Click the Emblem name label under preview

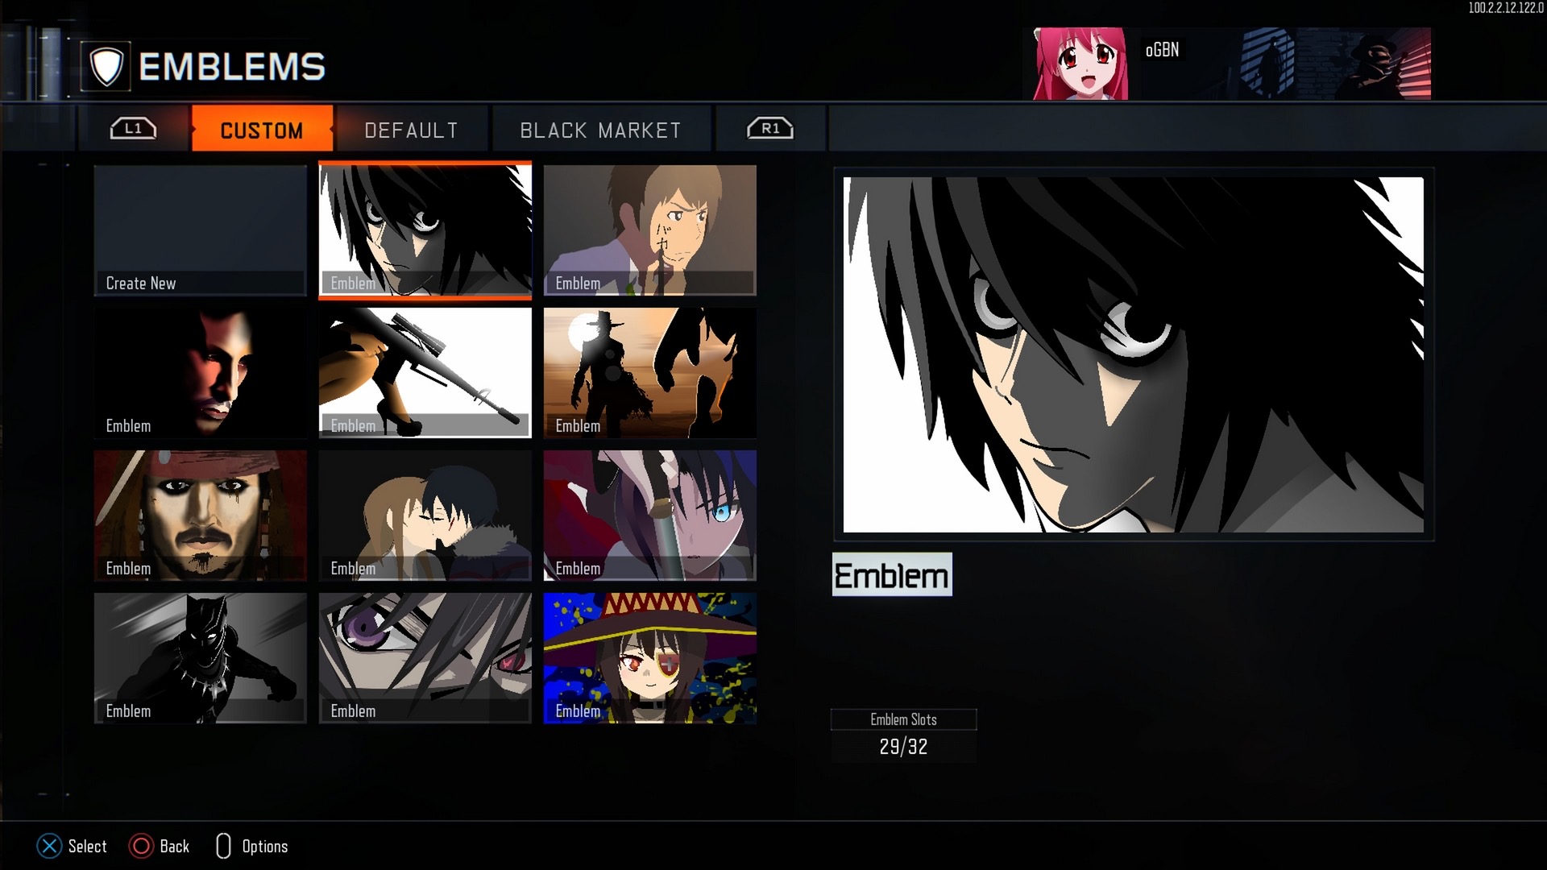pos(891,575)
